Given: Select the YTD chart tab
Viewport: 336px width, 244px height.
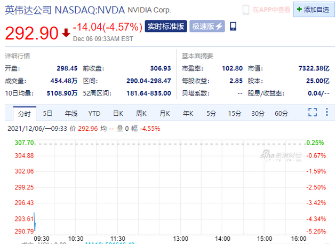Looking at the screenshot, I should pyautogui.click(x=94, y=113).
